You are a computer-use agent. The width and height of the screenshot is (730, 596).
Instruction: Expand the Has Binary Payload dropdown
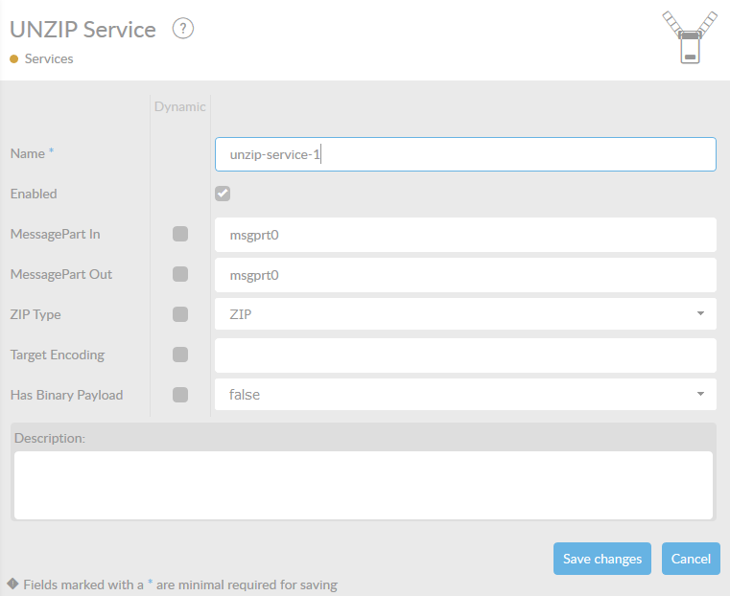tap(465, 395)
